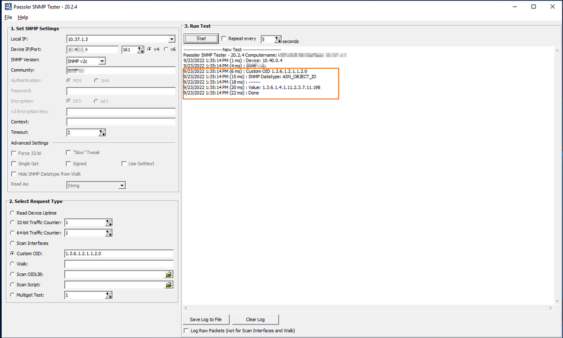Select the Read Device Uptime option
Viewport: 563px width, 338px height.
[13, 213]
